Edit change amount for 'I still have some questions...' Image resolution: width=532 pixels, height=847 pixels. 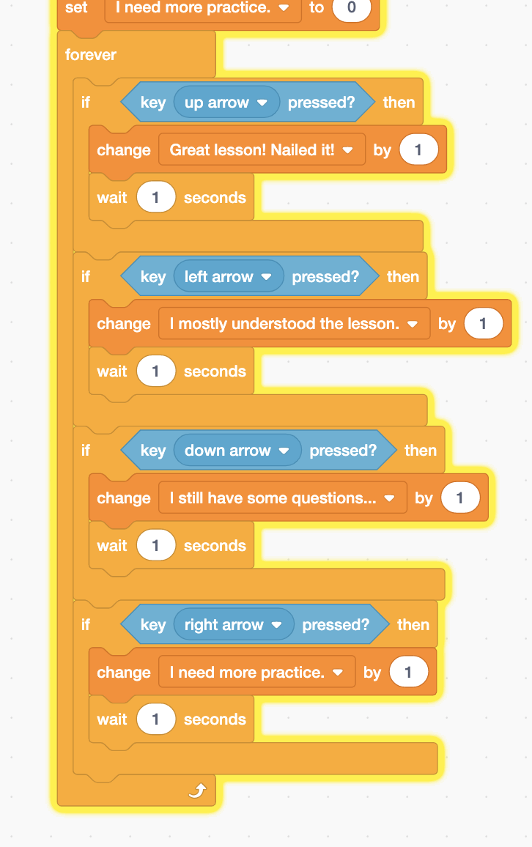(459, 498)
